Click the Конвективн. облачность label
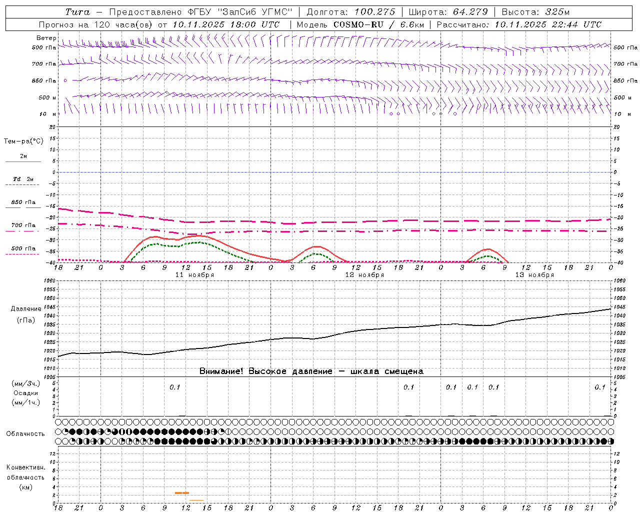This screenshot has width=640, height=512. click(25, 472)
